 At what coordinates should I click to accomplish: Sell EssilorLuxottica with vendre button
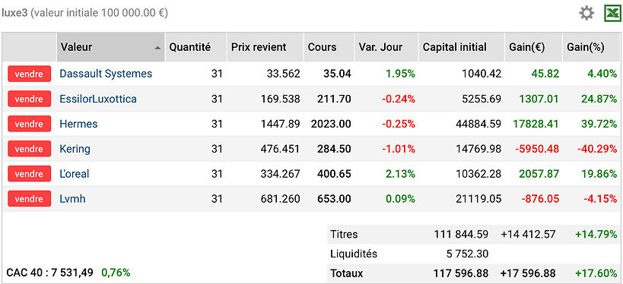click(29, 99)
